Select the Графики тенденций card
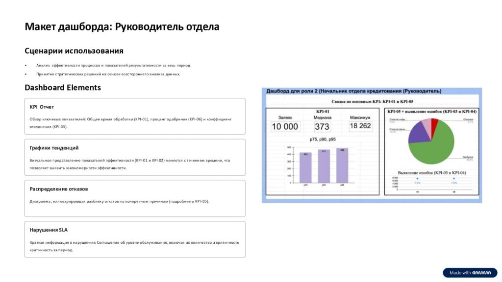The image size is (502, 282). pos(135,157)
